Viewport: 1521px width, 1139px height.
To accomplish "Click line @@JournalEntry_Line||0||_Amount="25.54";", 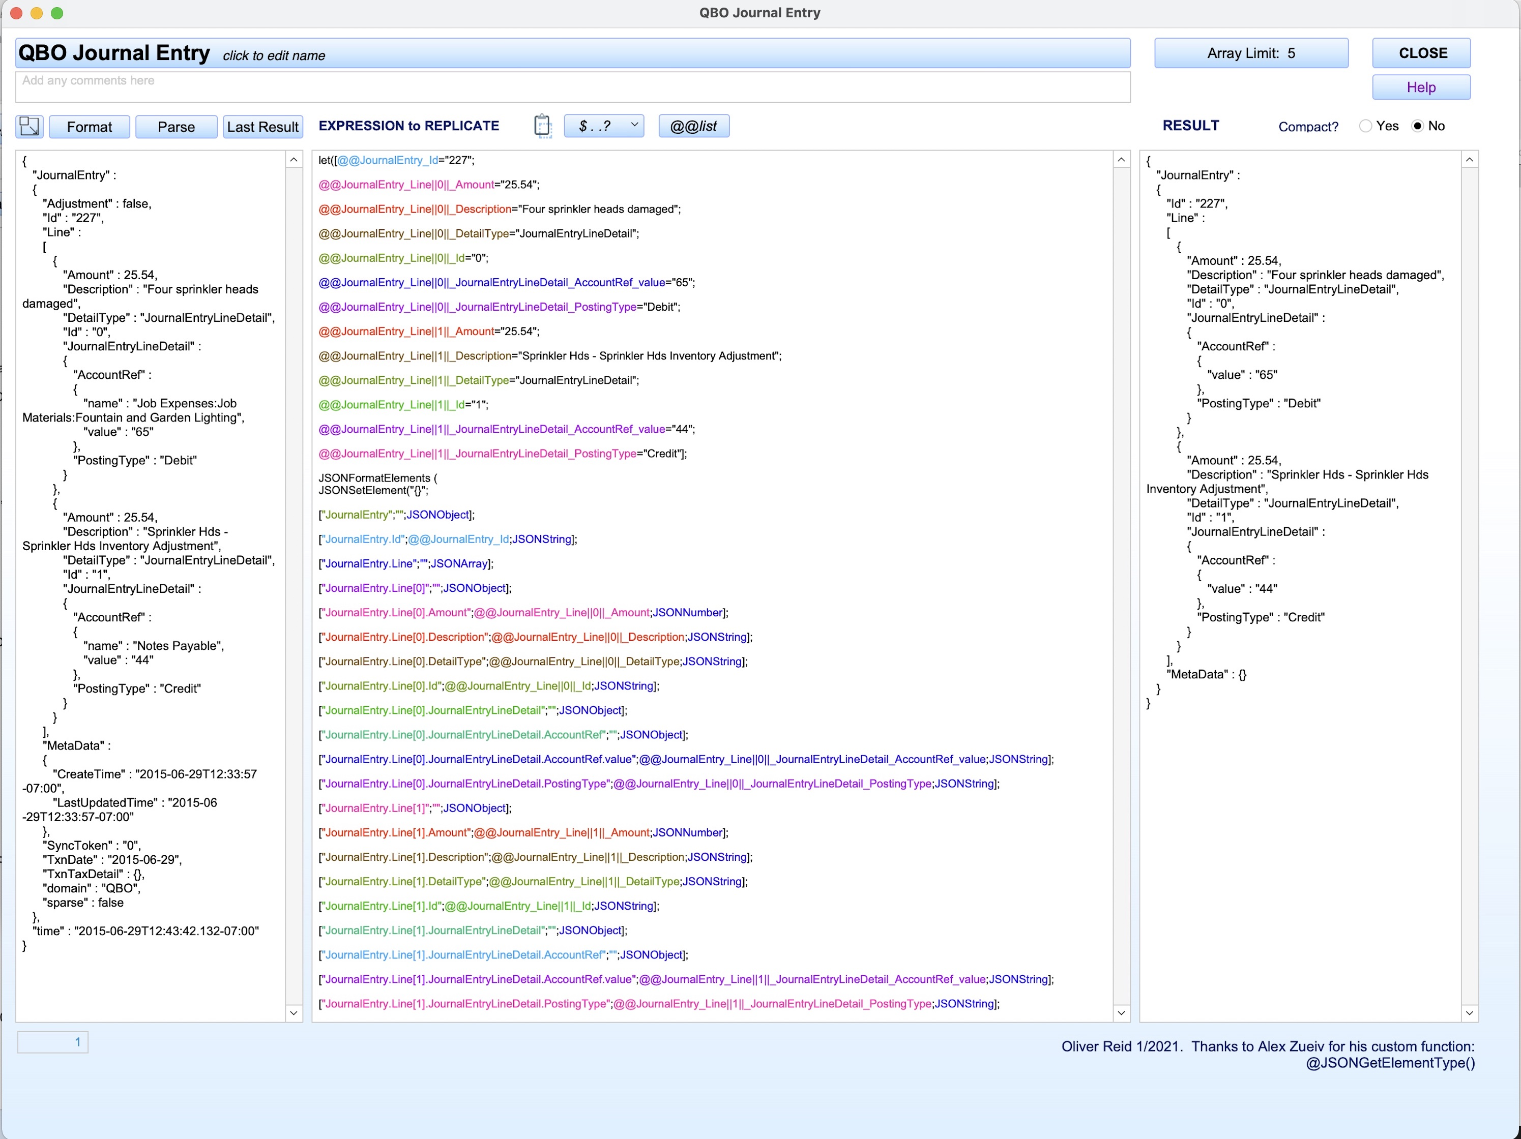I will (428, 185).
